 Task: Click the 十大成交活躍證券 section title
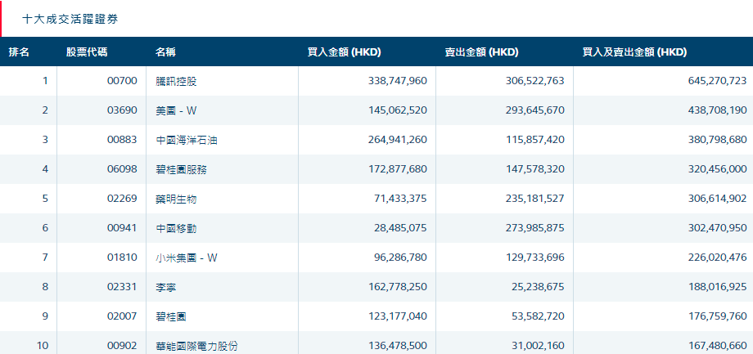pos(70,19)
